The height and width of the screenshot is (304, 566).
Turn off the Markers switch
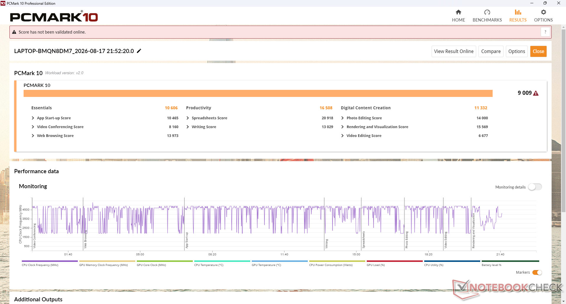(x=537, y=272)
